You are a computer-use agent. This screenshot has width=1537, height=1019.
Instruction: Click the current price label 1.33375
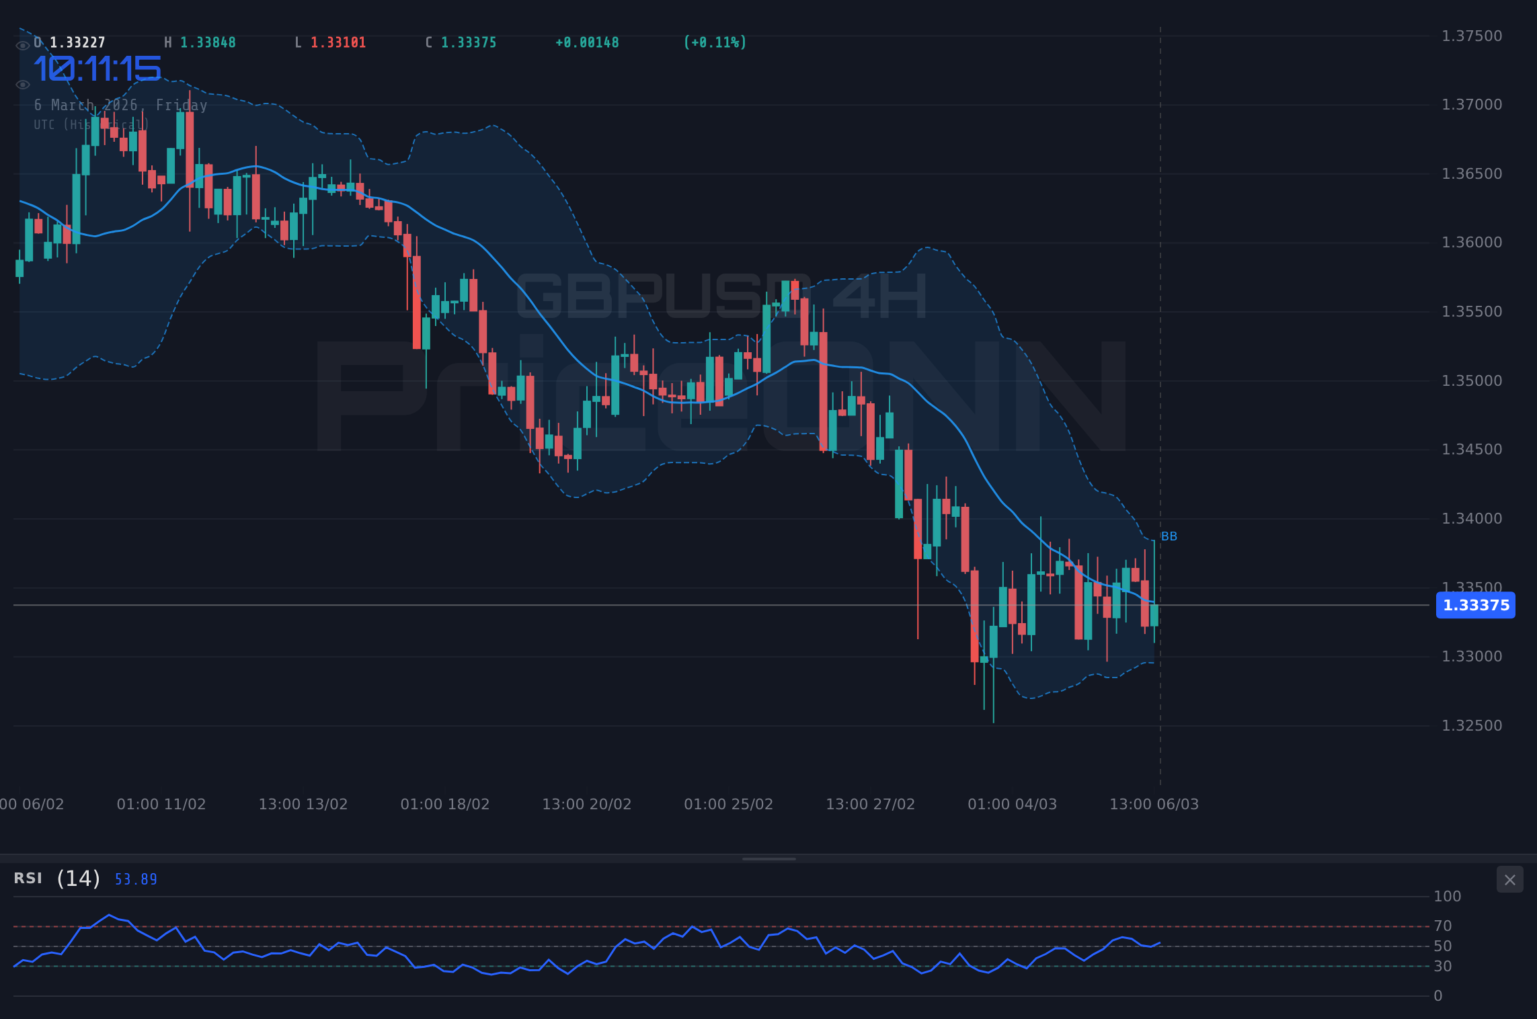tap(1476, 605)
